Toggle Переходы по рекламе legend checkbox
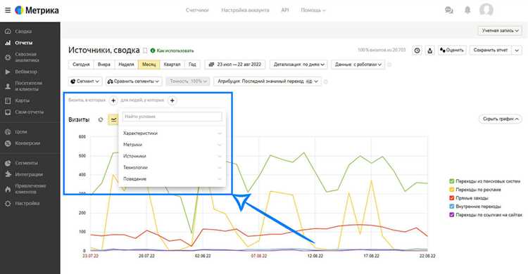Screen dimensions: 528x274 [x=452, y=190]
